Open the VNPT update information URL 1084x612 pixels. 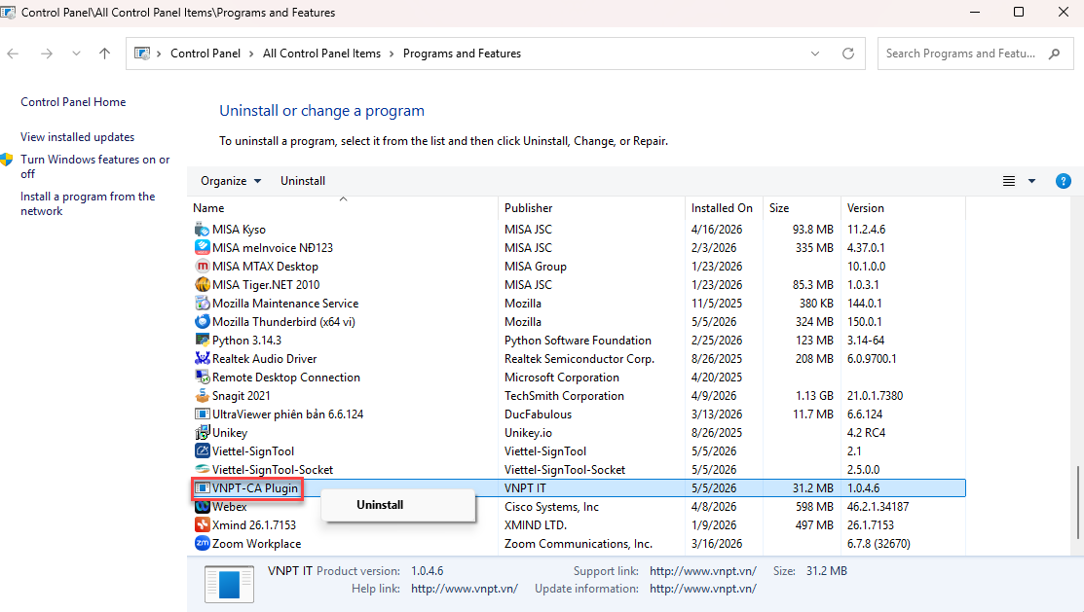point(703,589)
